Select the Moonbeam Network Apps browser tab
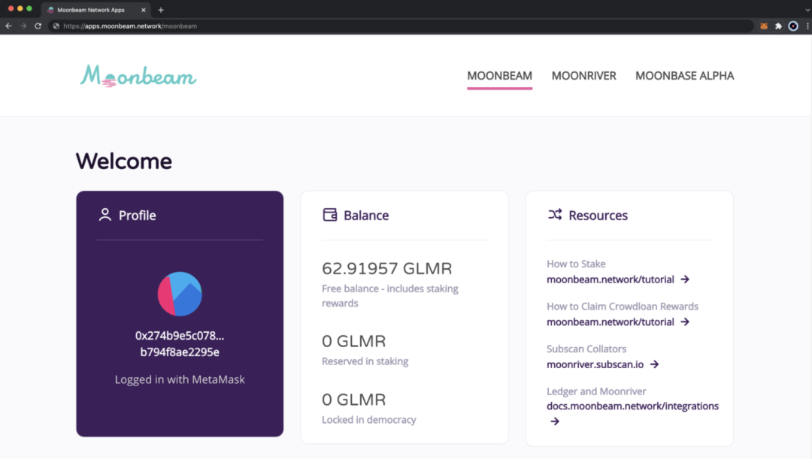 pos(97,10)
